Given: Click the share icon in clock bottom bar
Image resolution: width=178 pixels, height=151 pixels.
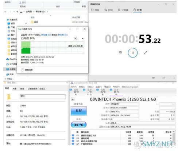Looking at the screenshot, I should (x=164, y=78).
